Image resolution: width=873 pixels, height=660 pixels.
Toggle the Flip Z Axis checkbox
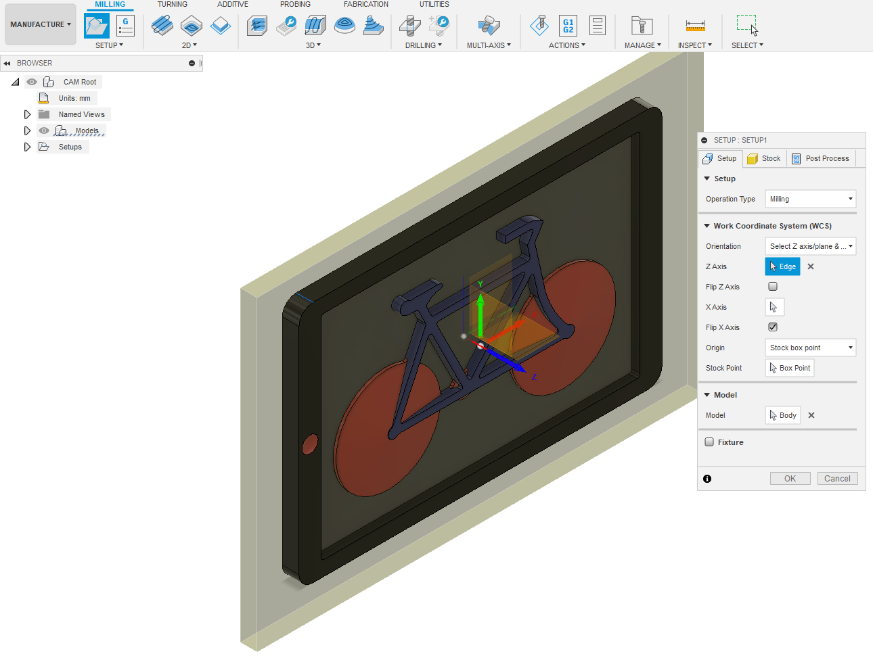click(773, 287)
